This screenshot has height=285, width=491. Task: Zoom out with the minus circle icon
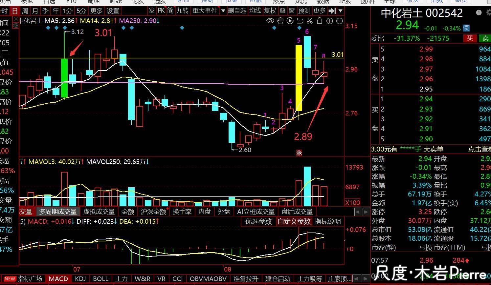click(x=340, y=21)
